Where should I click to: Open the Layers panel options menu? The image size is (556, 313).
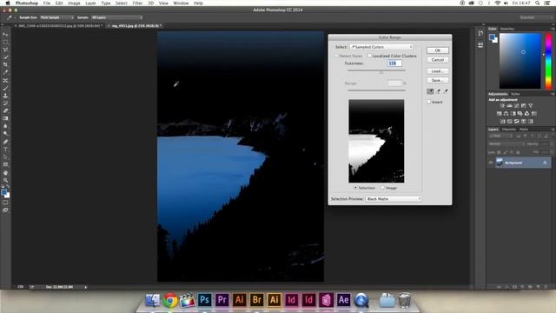[553, 130]
